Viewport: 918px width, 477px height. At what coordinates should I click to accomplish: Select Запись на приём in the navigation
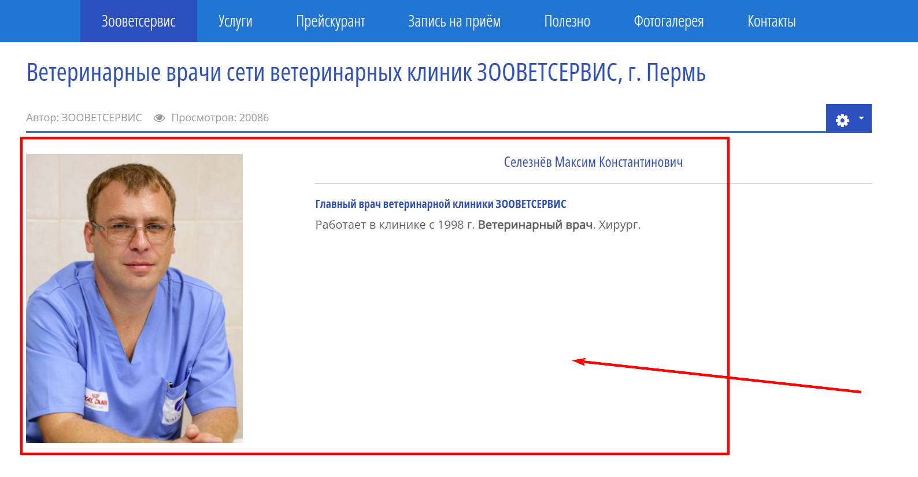click(454, 21)
